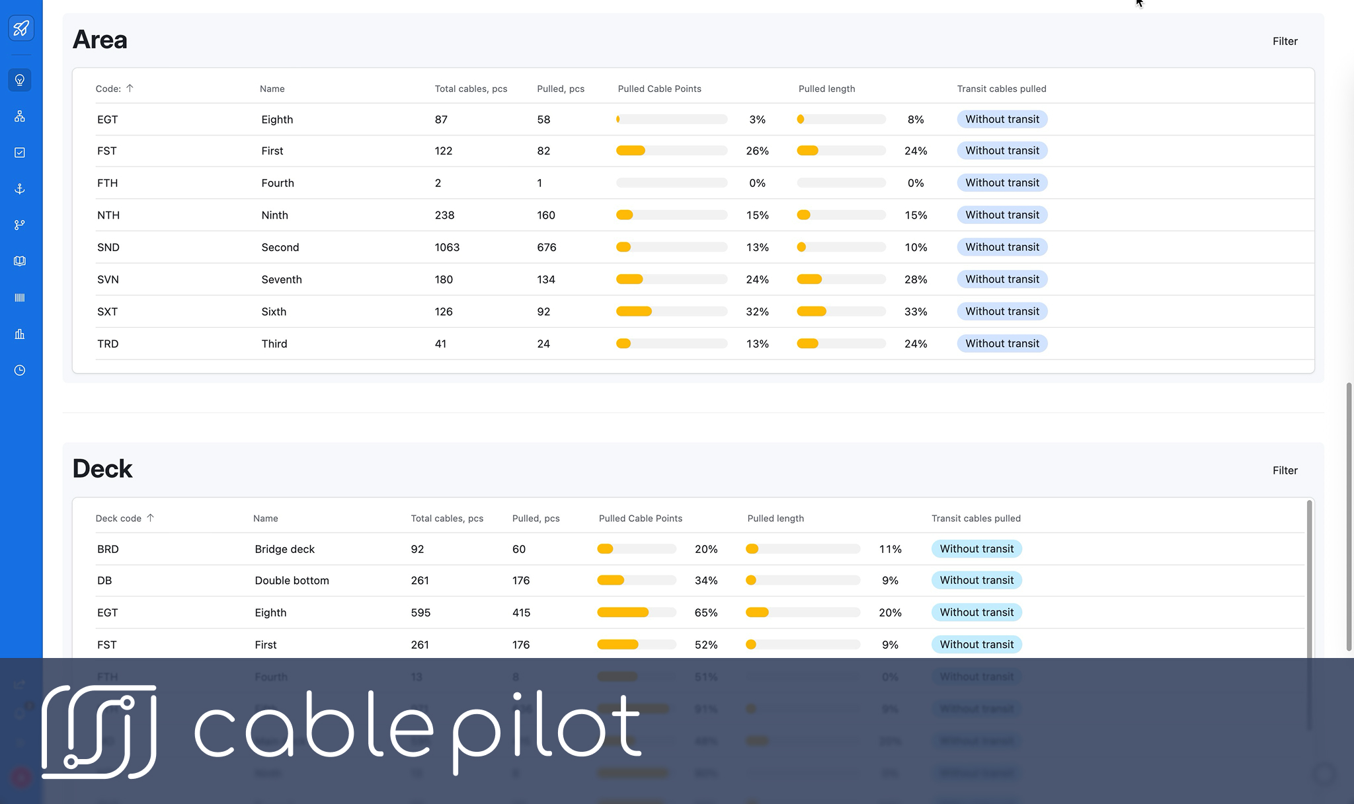
Task: Open the bar chart sidebar icon
Action: click(x=20, y=334)
